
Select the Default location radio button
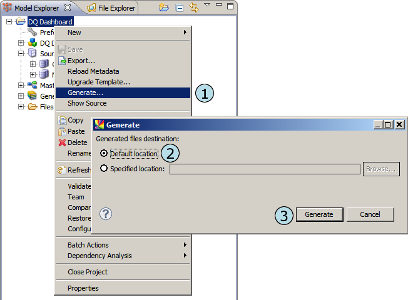pyautogui.click(x=104, y=154)
